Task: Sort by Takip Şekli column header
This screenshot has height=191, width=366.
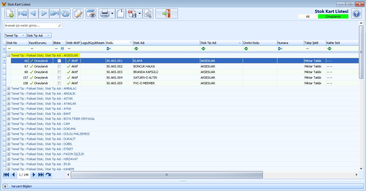Action: [315, 43]
